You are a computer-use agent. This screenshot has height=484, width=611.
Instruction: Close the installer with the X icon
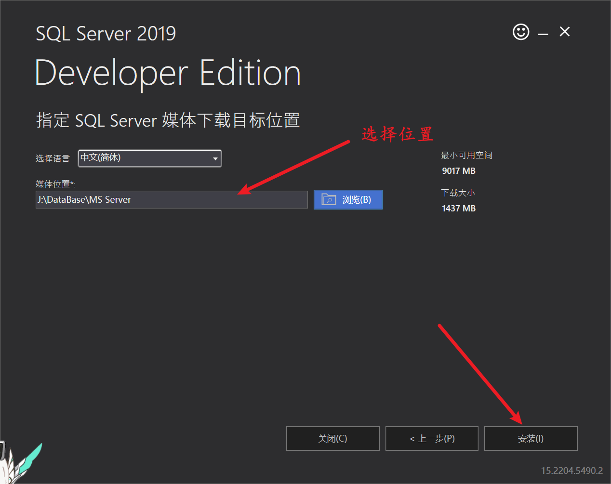point(565,32)
